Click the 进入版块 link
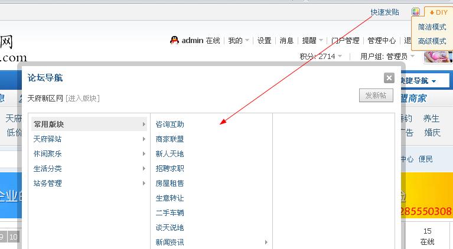 [x=83, y=99]
